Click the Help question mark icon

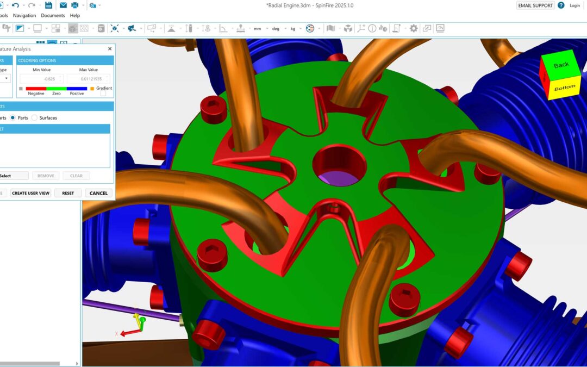click(560, 5)
